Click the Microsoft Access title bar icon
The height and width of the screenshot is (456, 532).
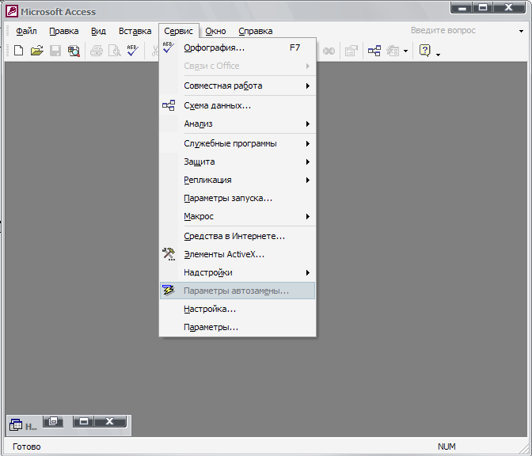12,11
